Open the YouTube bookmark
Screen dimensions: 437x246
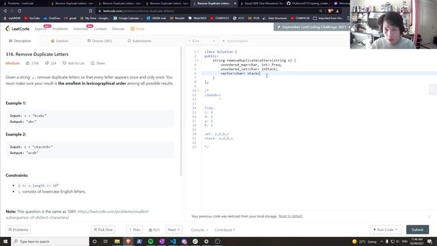coord(32,18)
